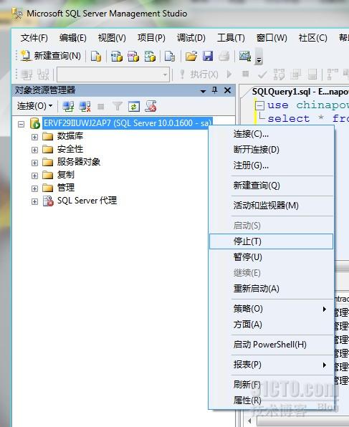Viewport: 349px width, 427px height.
Task: Expand the 安全性 (Security) folder
Action: click(x=34, y=150)
